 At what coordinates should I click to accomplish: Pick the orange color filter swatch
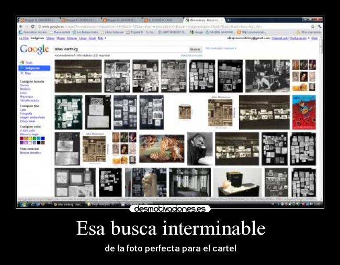click(x=26, y=139)
